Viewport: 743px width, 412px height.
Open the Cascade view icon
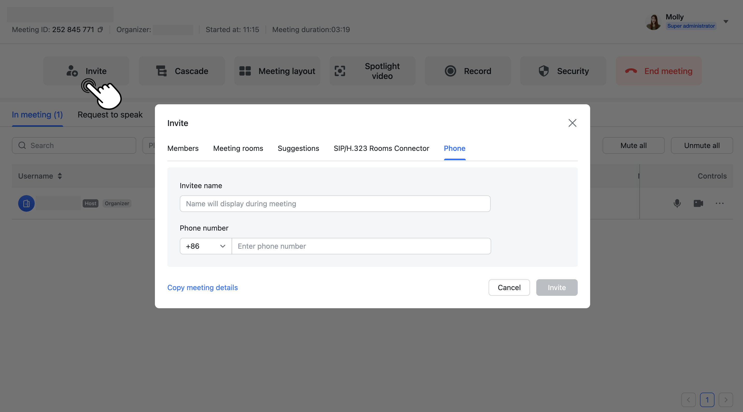tap(162, 71)
